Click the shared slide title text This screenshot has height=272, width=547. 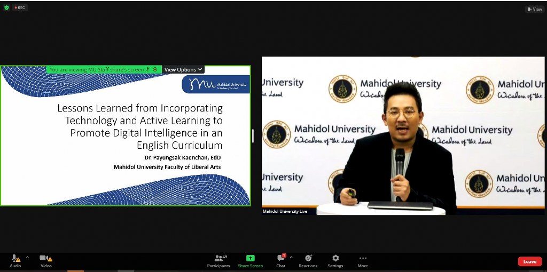point(140,126)
